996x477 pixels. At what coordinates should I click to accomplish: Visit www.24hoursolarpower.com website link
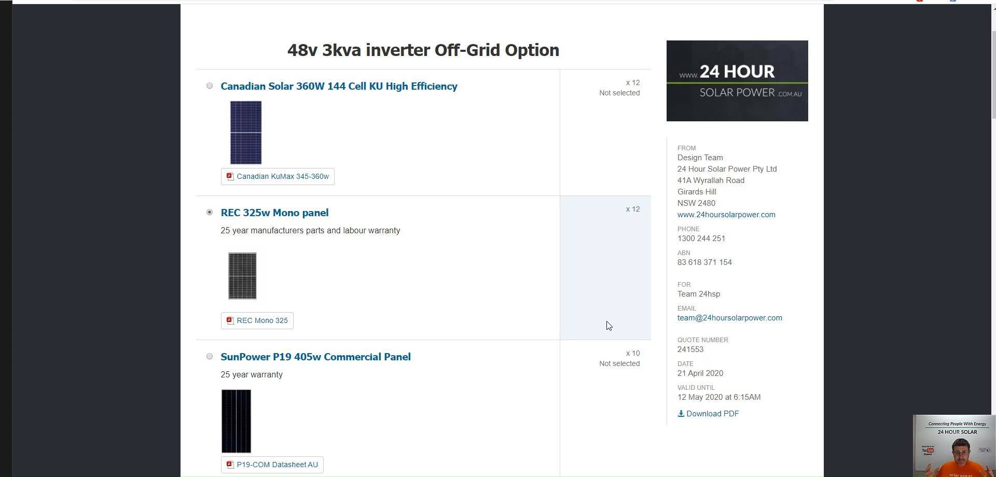click(726, 215)
